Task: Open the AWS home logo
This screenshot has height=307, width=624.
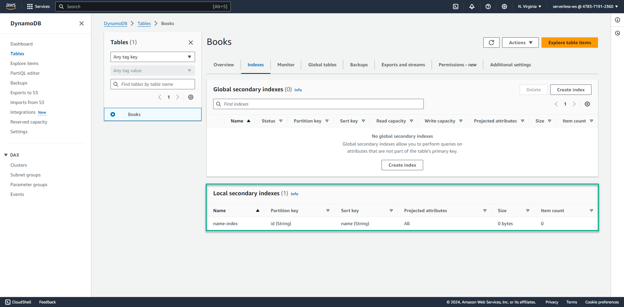Action: 11,6
